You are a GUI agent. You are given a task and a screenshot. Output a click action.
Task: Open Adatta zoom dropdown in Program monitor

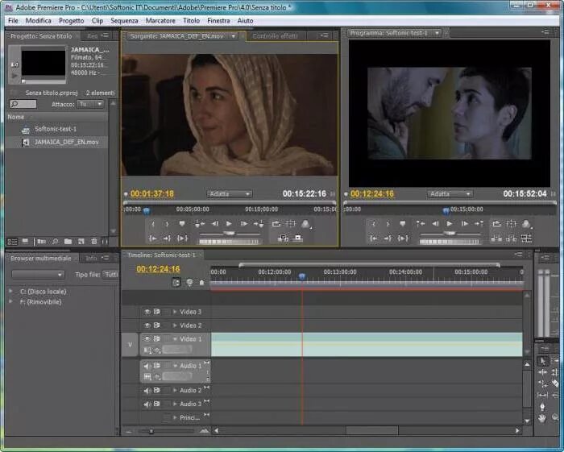pos(450,194)
